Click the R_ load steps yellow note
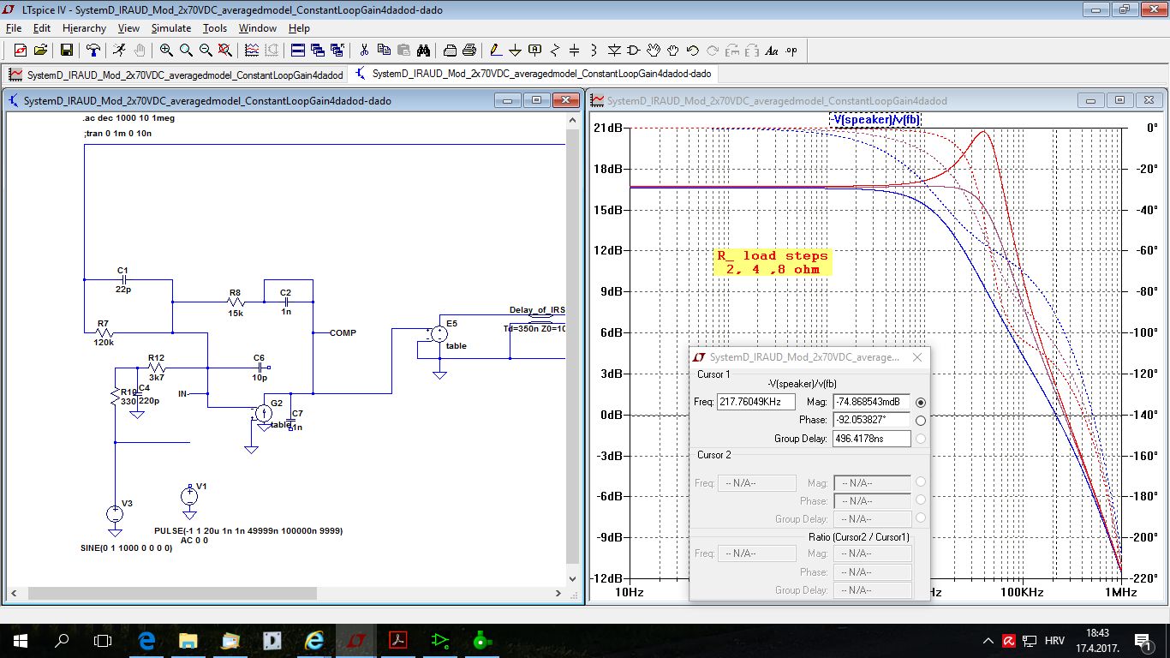This screenshot has width=1170, height=658. [x=773, y=262]
